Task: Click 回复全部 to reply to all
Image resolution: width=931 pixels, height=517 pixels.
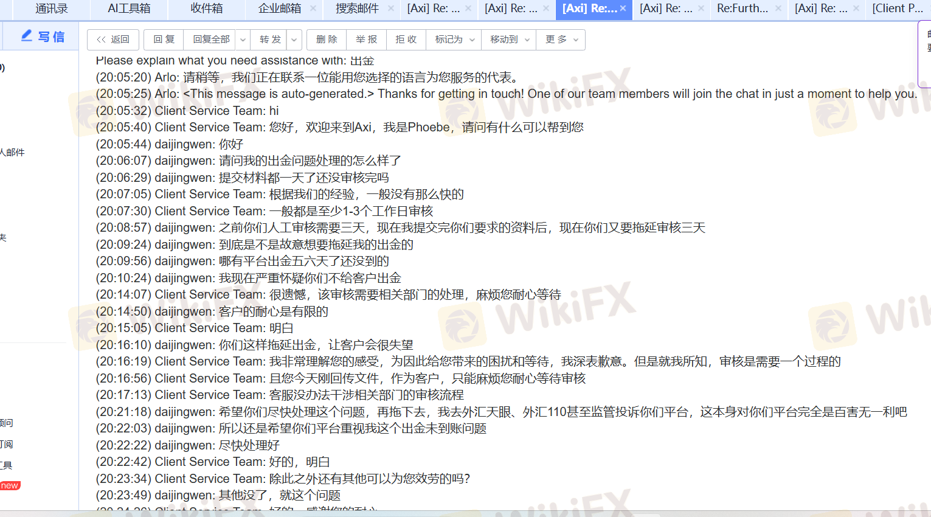Action: coord(211,40)
